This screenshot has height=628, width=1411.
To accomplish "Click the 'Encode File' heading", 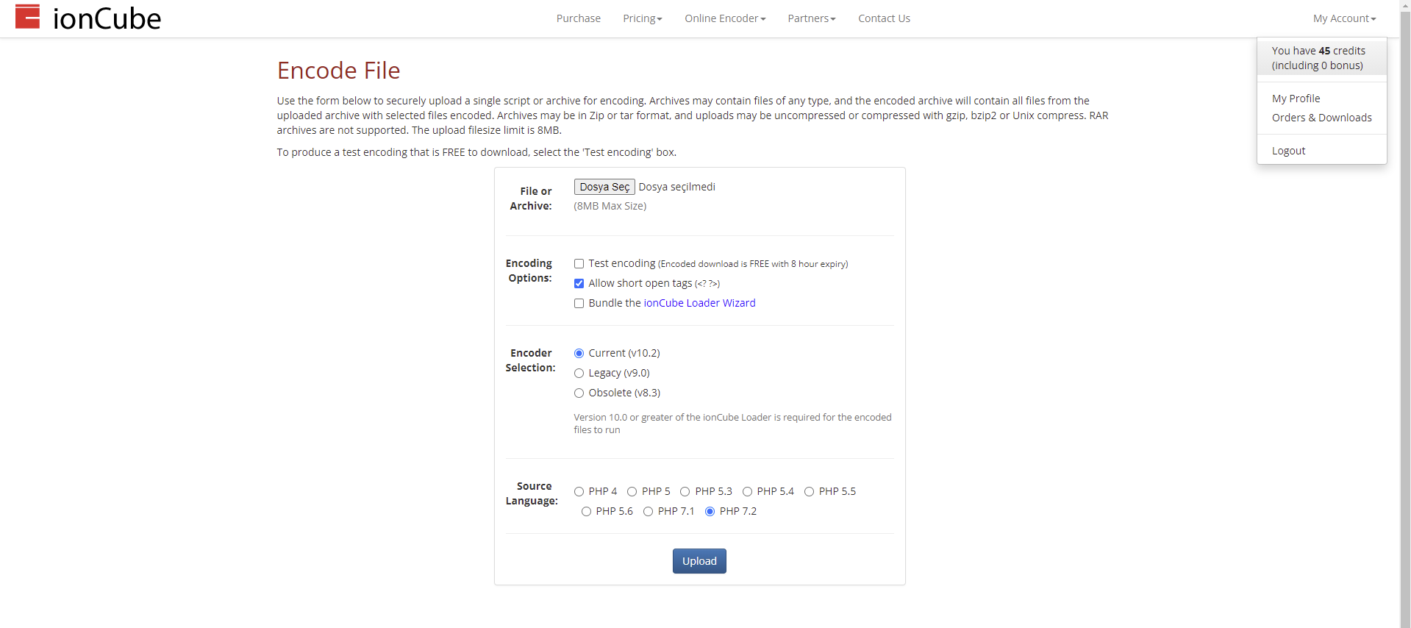I will 338,71.
